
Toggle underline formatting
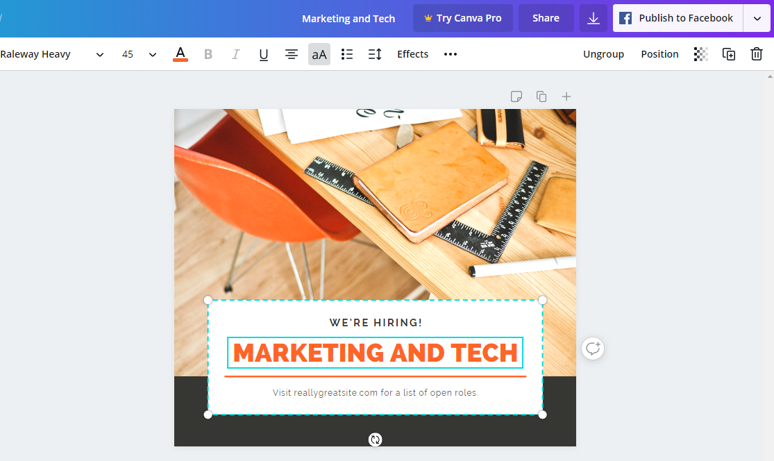(x=264, y=54)
